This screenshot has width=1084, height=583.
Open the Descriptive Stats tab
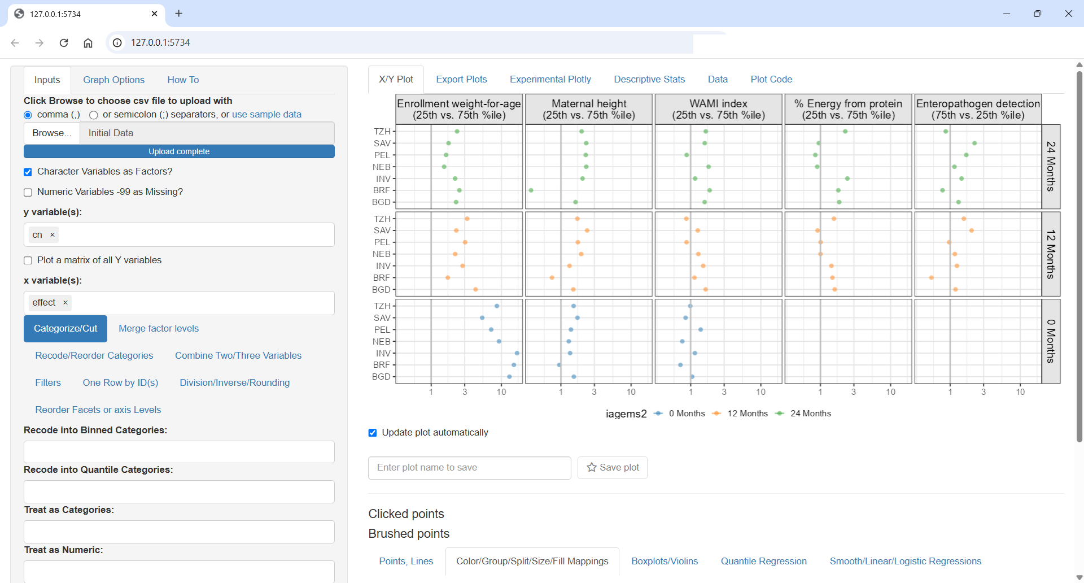649,80
